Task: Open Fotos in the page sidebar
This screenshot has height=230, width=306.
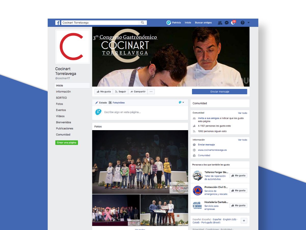Action: 59,104
